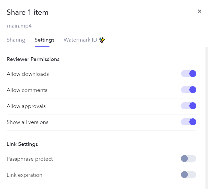208x189 pixels.
Task: Click the Allow downloads label text
Action: click(x=28, y=74)
